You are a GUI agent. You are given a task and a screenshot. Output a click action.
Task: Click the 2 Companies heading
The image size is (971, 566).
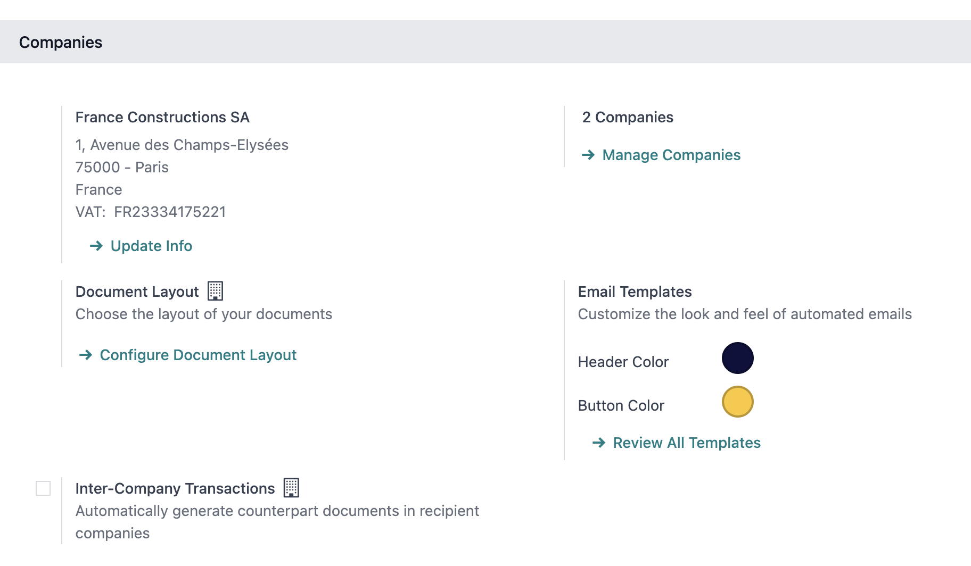pyautogui.click(x=628, y=117)
